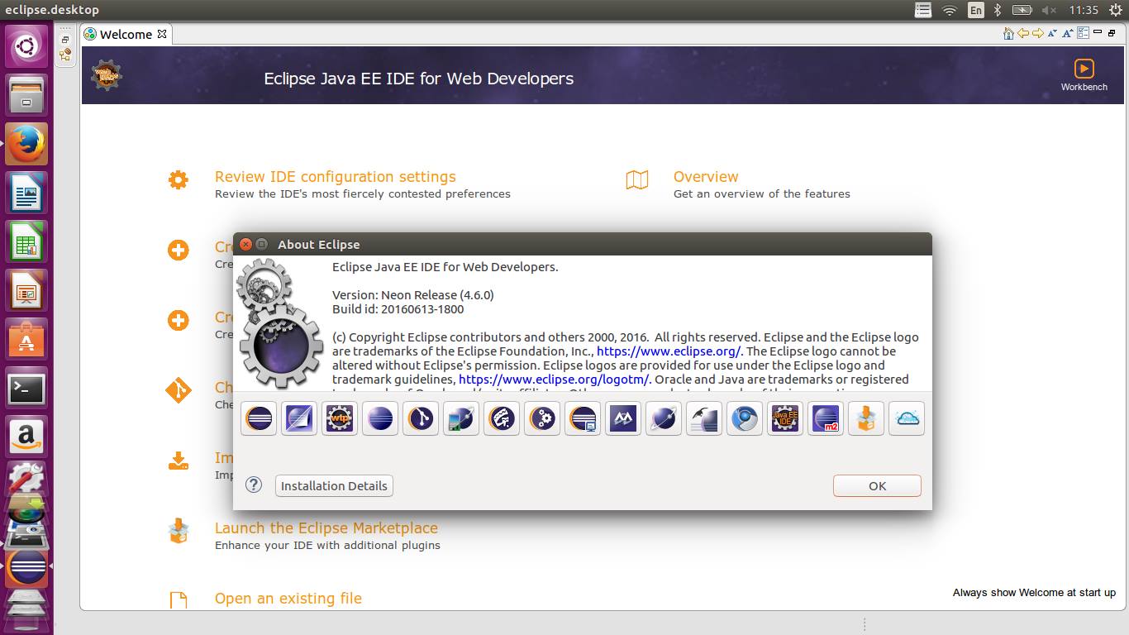Click 'Build id: 20160613-1800' text

[x=398, y=309]
